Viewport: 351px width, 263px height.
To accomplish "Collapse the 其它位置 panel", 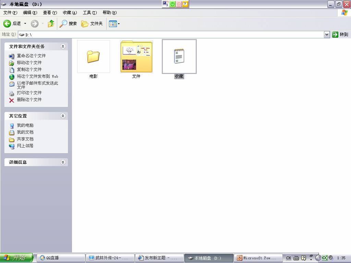I will pyautogui.click(x=63, y=116).
